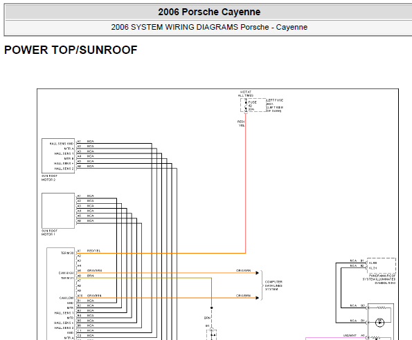
Task: Click the Hot At All Times label
Action: 246,94
